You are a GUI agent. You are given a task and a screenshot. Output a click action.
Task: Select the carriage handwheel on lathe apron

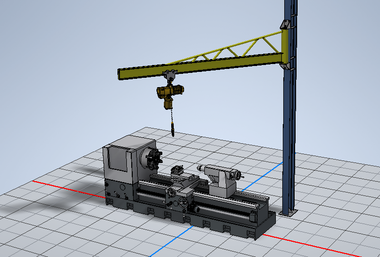183,202
